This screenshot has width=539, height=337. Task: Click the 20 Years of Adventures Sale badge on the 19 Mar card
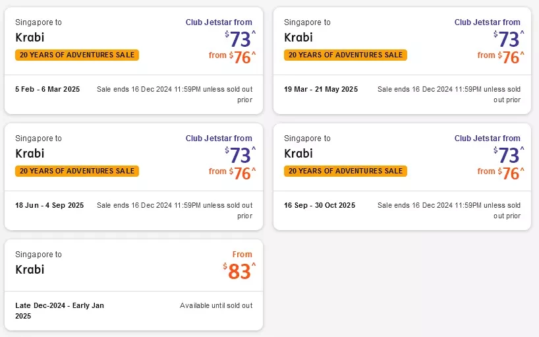coord(345,55)
